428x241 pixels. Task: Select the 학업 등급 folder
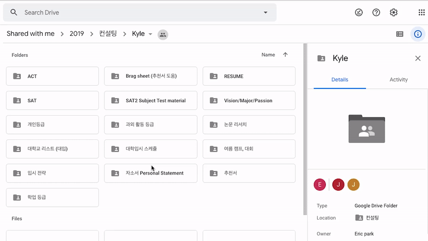tap(52, 198)
